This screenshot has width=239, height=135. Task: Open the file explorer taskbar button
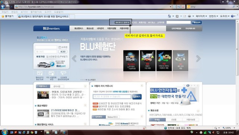[48, 132]
